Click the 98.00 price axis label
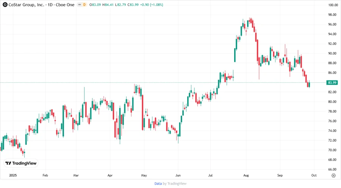The height and width of the screenshot is (188, 341). coord(332,15)
